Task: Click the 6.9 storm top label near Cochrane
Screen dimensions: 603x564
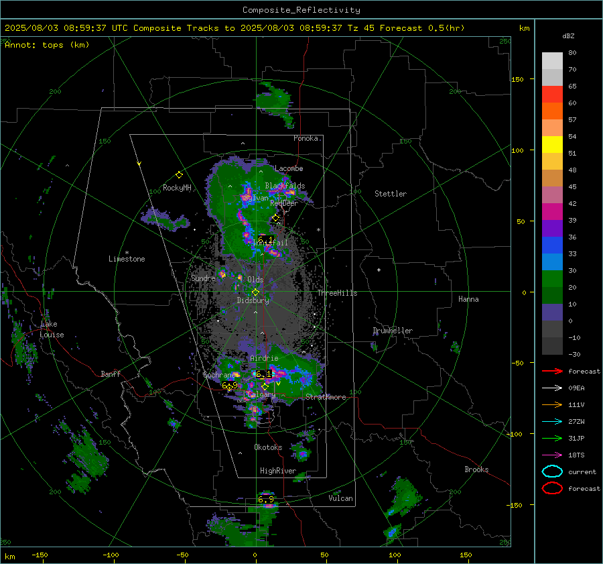Action: tap(230, 385)
